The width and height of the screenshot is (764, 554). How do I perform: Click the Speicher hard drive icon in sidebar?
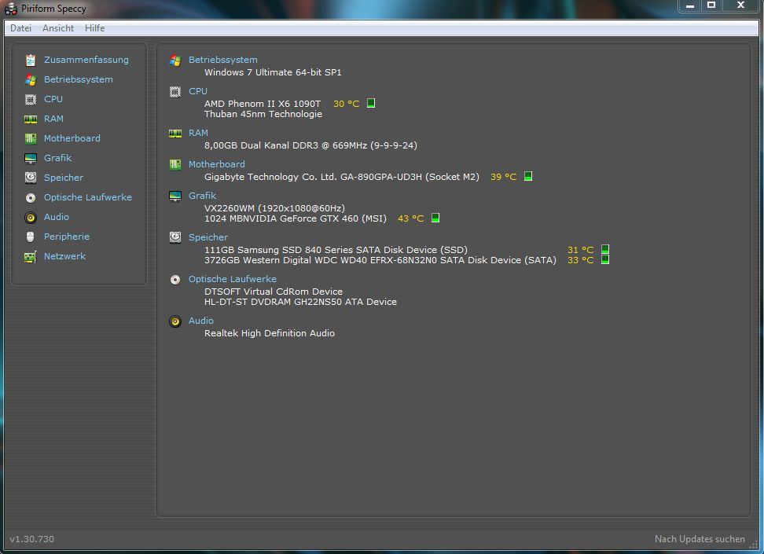pos(30,178)
